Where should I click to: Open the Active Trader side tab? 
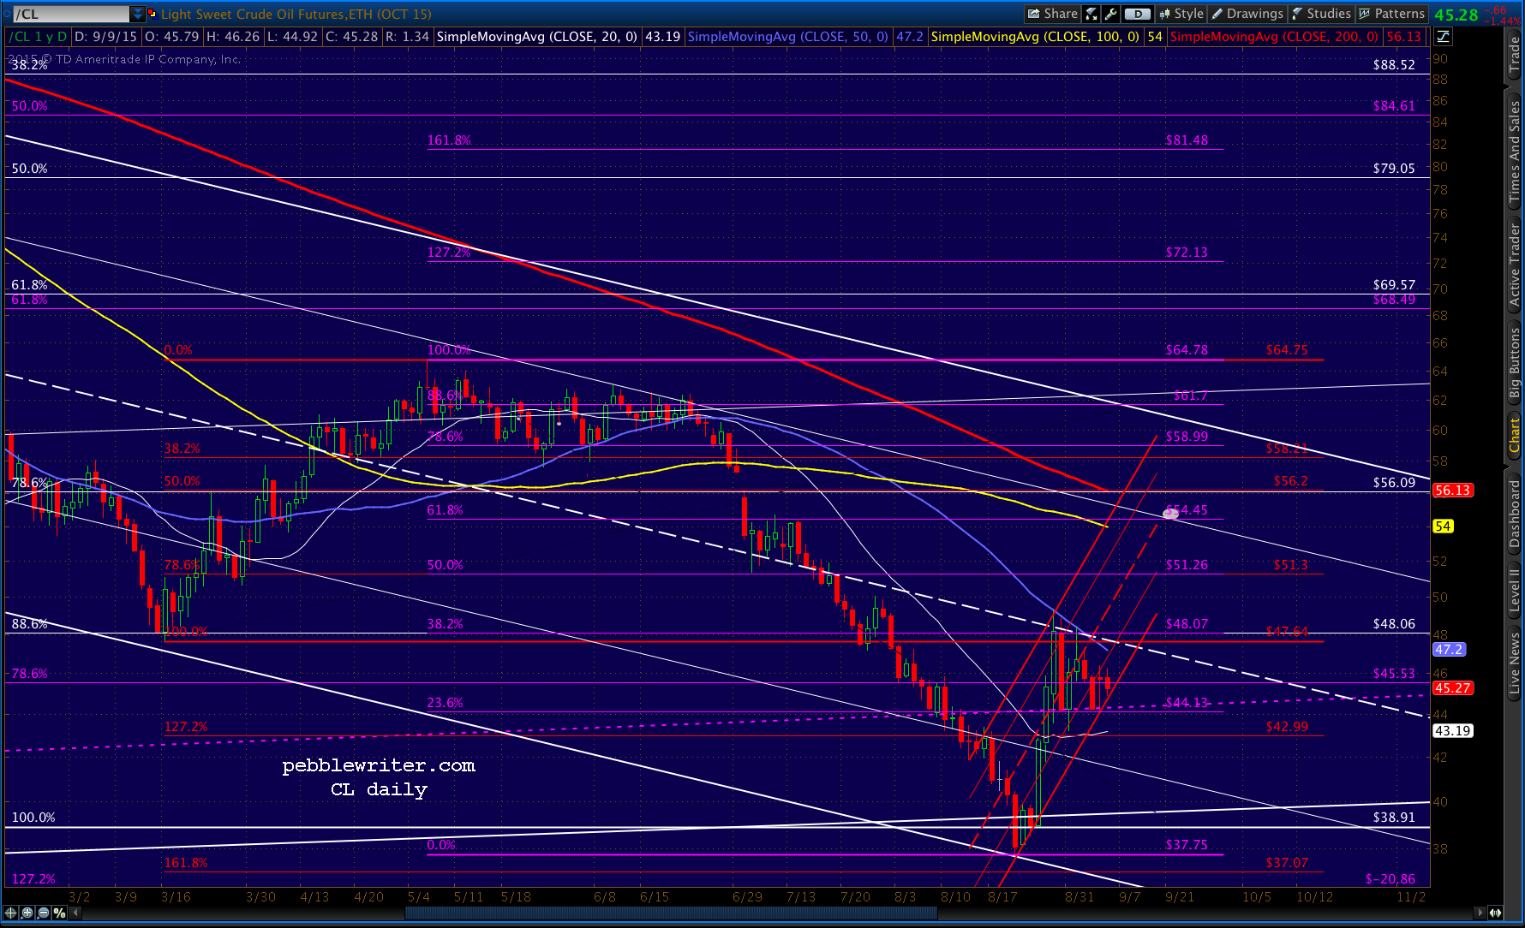(x=1515, y=265)
